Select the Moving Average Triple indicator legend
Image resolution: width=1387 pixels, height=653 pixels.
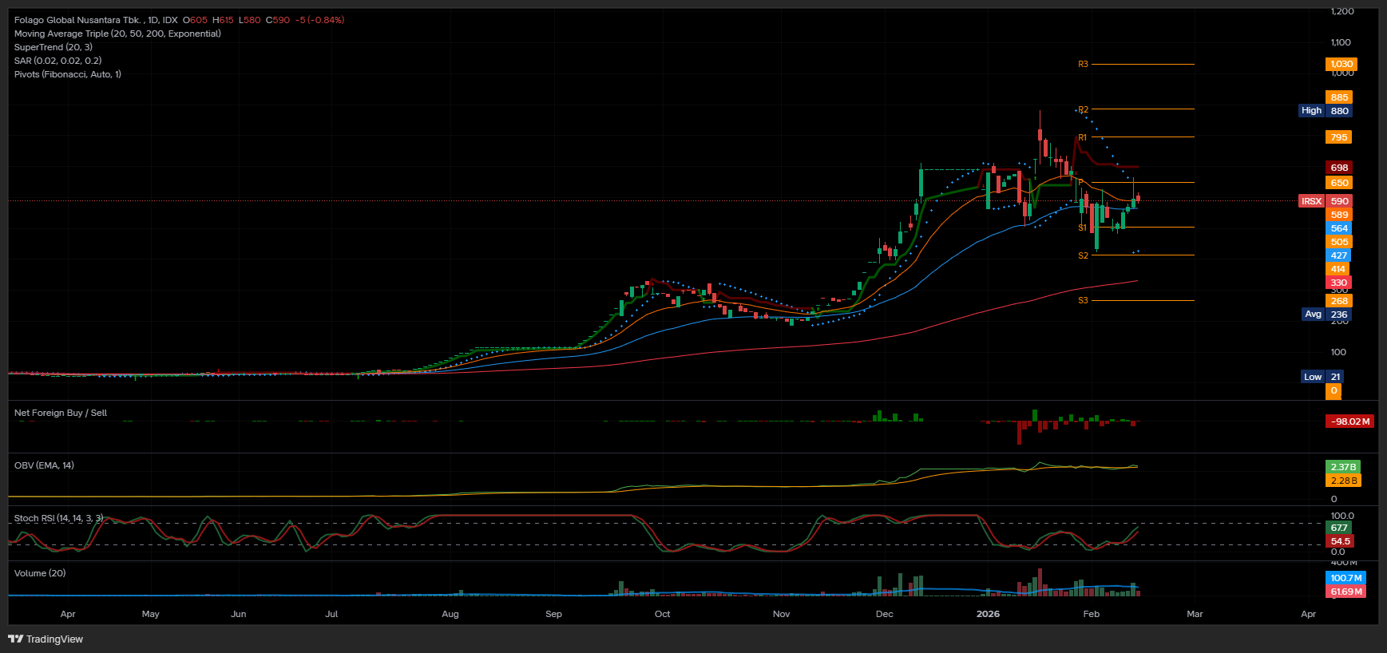(117, 34)
